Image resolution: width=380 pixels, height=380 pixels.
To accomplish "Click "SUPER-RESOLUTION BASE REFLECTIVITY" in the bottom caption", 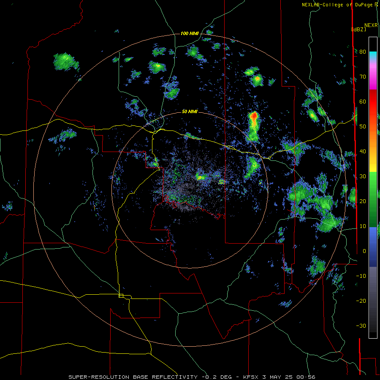I will coord(133,377).
